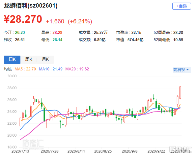Click the 52周最低 value 10.59
Viewport: 194px width, 155px height.
click(178, 40)
